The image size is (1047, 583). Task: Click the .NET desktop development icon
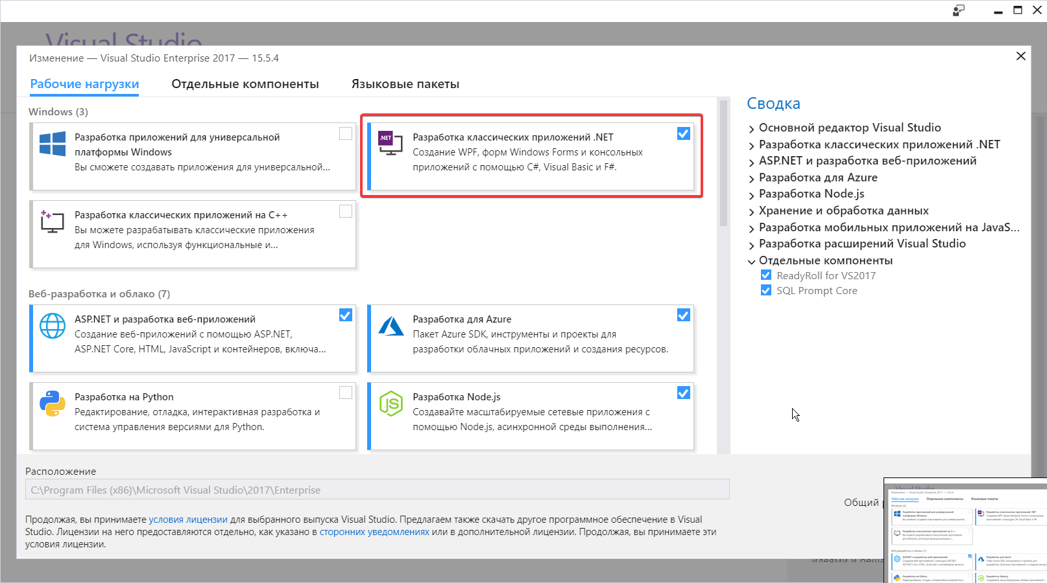click(391, 144)
